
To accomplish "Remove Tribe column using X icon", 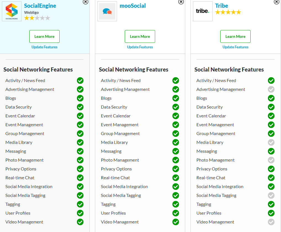I will coord(277,2).
